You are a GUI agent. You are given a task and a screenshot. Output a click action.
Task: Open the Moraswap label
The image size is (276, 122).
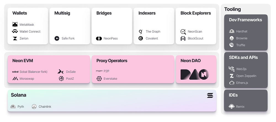(27, 79)
